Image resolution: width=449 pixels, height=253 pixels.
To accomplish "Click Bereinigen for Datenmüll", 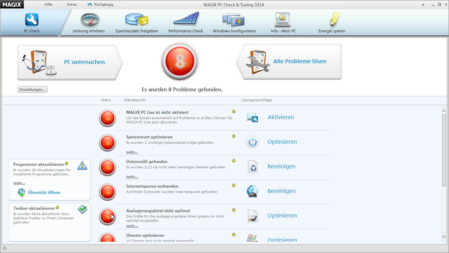I will click(281, 166).
